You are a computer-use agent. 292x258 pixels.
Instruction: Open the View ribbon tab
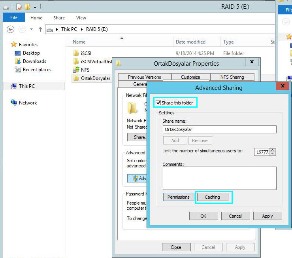(x=81, y=18)
